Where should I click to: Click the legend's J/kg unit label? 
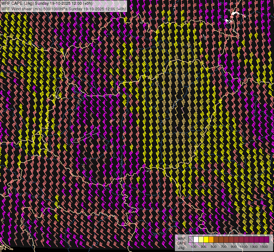181,248
